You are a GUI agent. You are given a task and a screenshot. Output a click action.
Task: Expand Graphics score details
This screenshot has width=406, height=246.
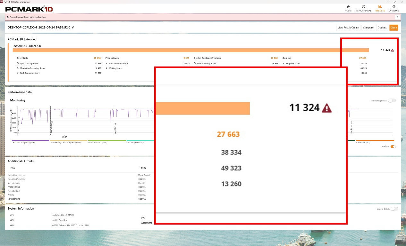pos(283,64)
